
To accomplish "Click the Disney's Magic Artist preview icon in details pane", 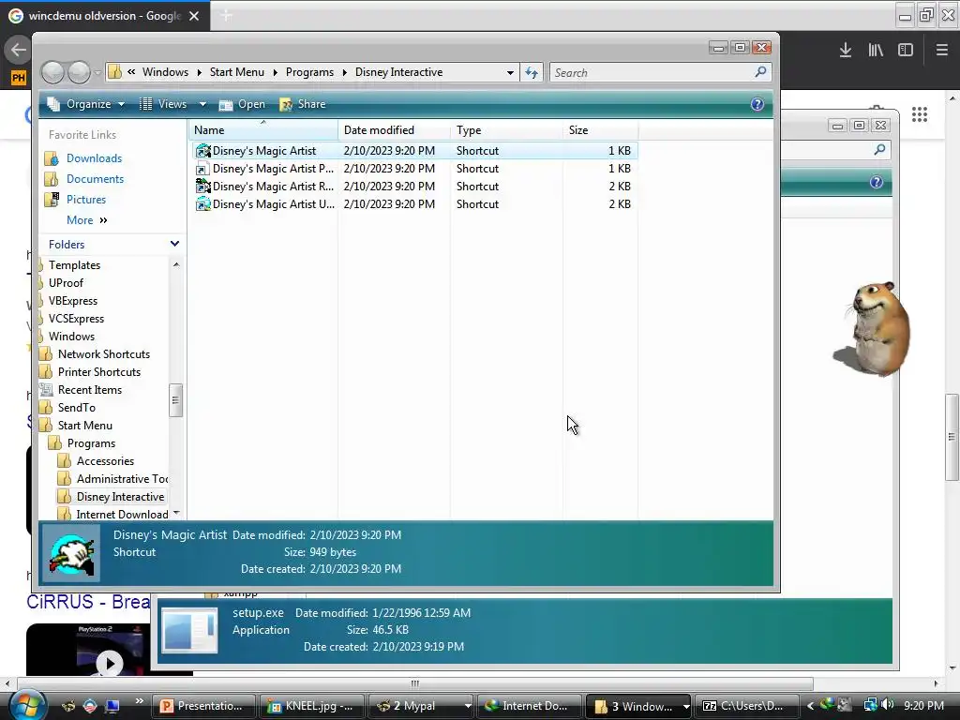I will click(71, 554).
